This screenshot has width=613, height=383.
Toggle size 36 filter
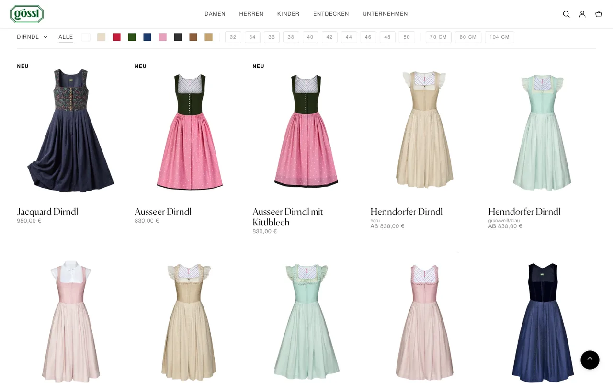272,37
